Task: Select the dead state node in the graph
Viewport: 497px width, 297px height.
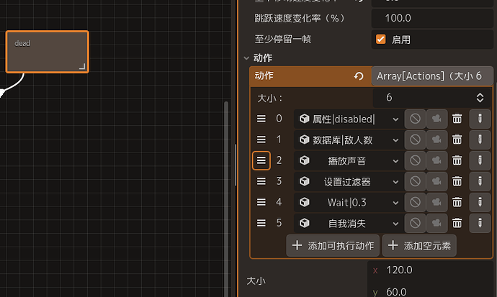Action: [48, 52]
